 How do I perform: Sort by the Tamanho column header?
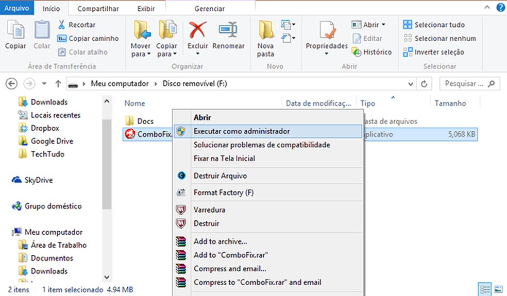[x=450, y=103]
